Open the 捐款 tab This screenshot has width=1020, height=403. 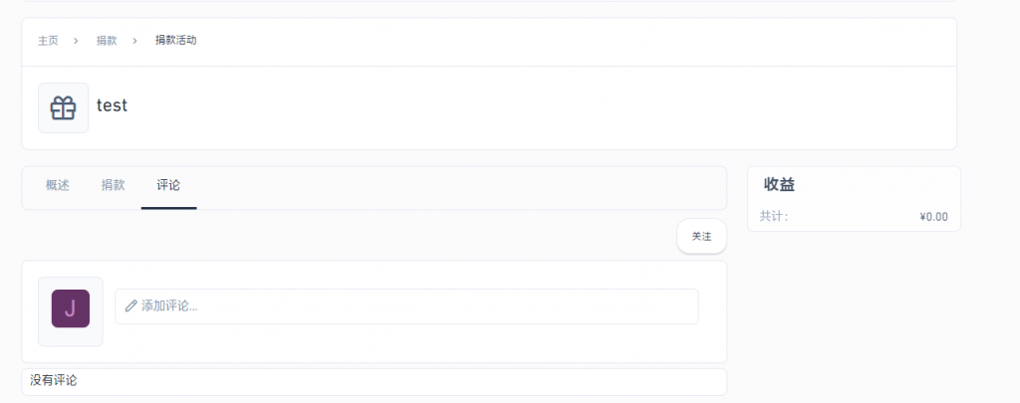pyautogui.click(x=114, y=185)
